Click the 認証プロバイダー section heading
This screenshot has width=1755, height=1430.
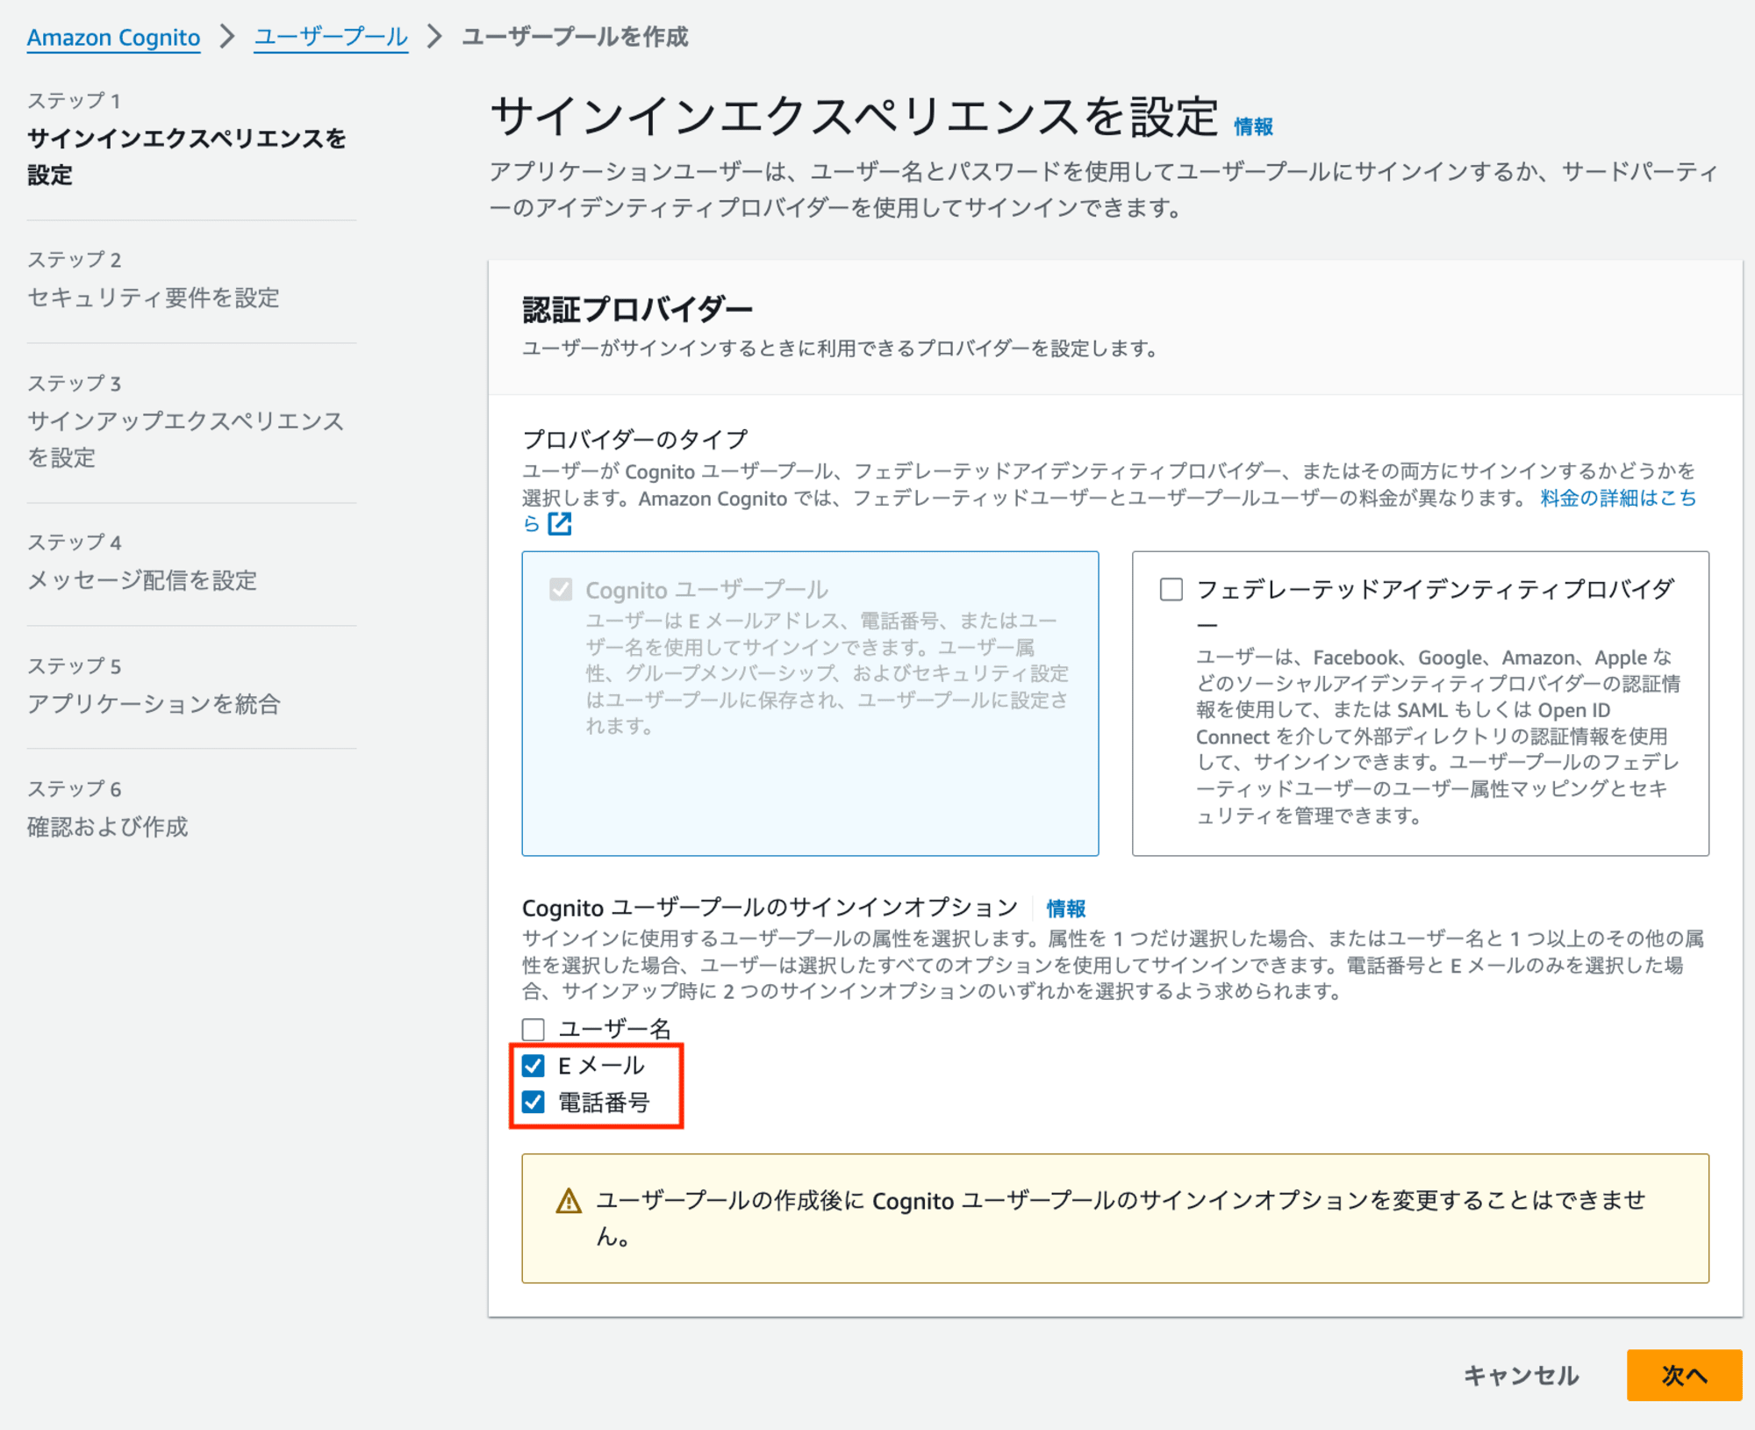coord(637,309)
